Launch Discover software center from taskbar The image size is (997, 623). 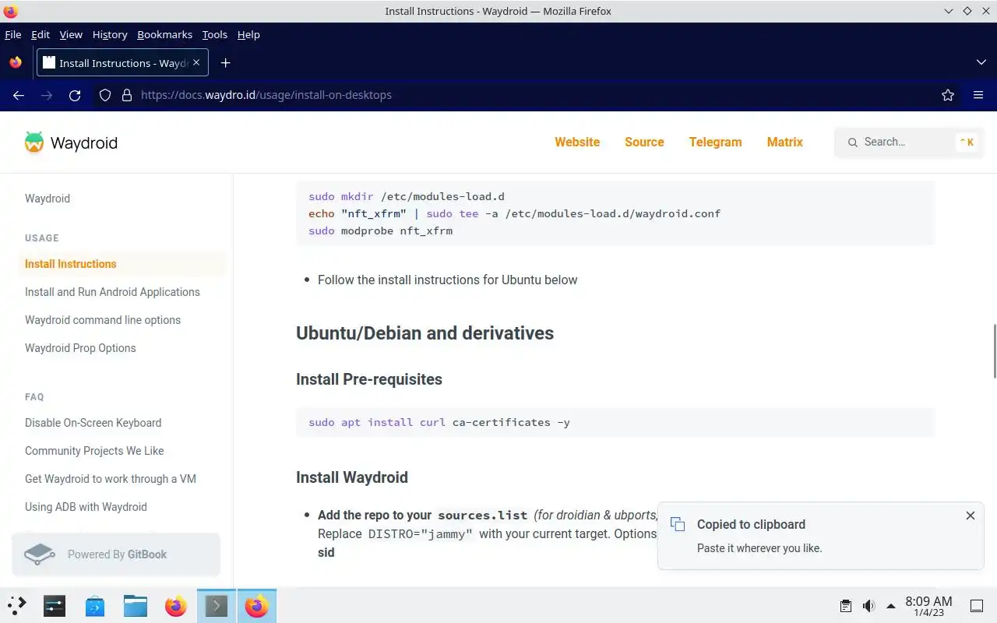[x=95, y=606]
